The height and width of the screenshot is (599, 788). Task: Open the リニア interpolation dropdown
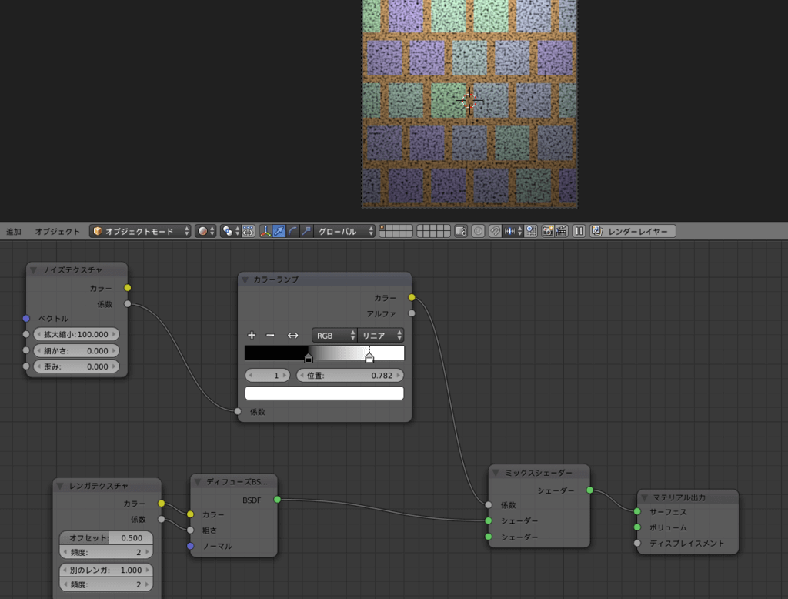coord(380,336)
